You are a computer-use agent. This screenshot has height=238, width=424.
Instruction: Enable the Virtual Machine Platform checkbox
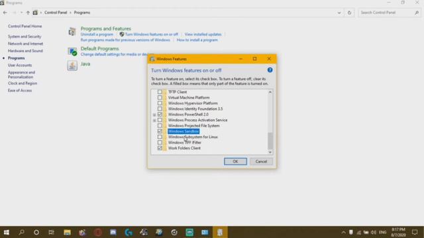(x=160, y=97)
